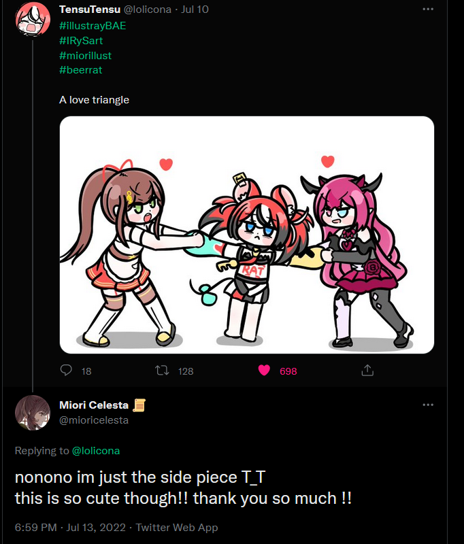
Task: Open the Jul 10 tweet timestamp
Action: (194, 10)
